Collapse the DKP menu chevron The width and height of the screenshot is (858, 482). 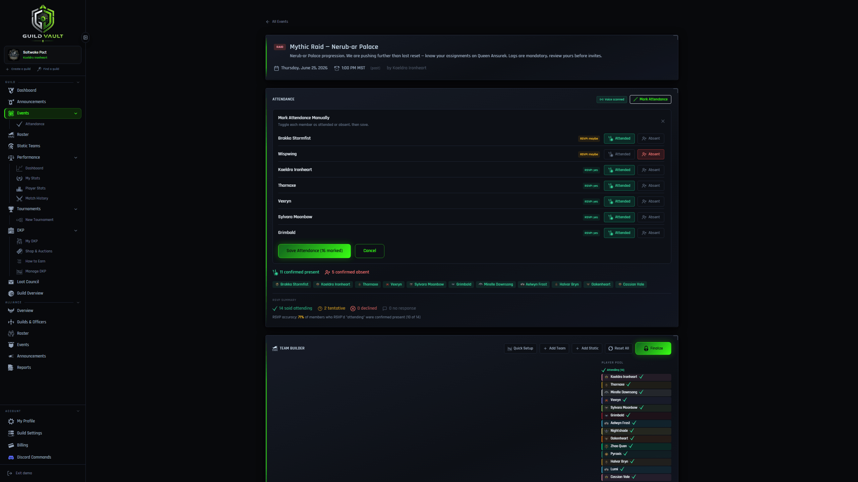tap(76, 230)
